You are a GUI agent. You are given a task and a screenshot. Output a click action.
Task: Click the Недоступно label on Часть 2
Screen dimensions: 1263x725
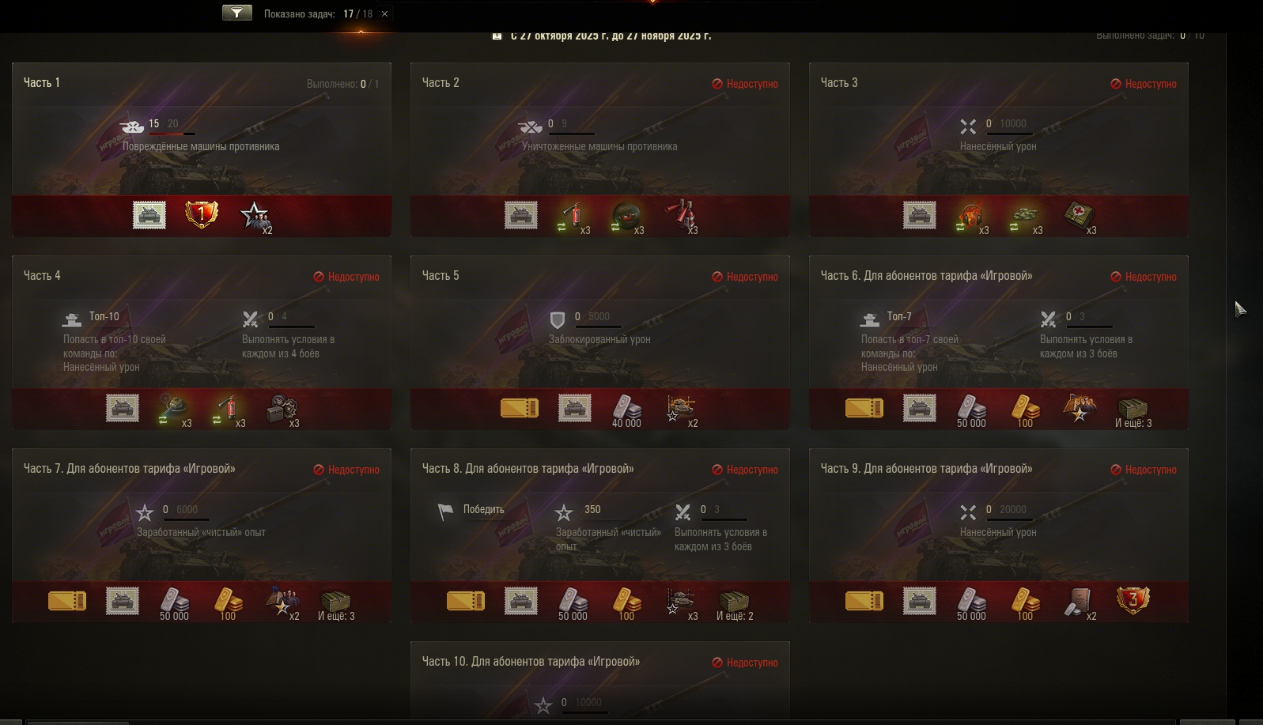(745, 84)
